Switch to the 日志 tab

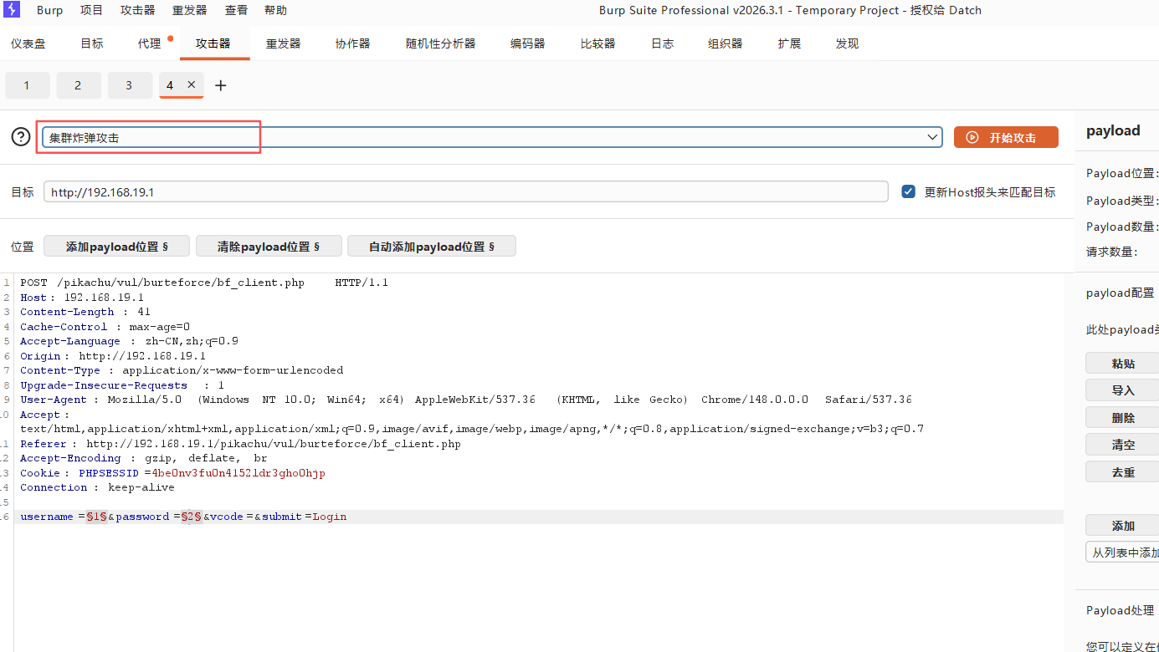[x=662, y=43]
